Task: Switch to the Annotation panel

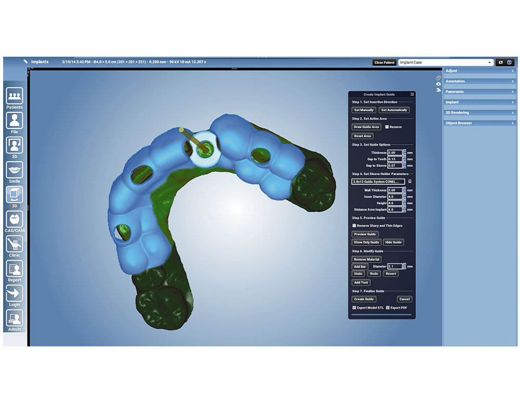Action: (478, 81)
